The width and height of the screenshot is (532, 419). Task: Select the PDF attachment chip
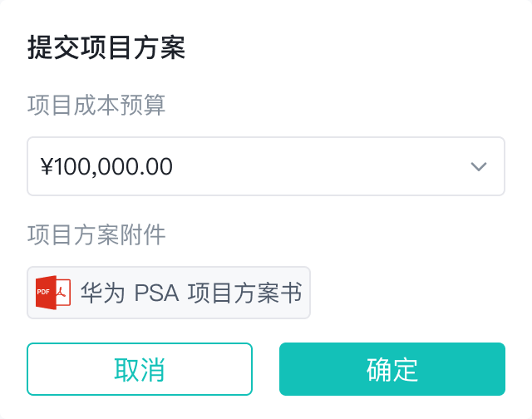pos(169,293)
